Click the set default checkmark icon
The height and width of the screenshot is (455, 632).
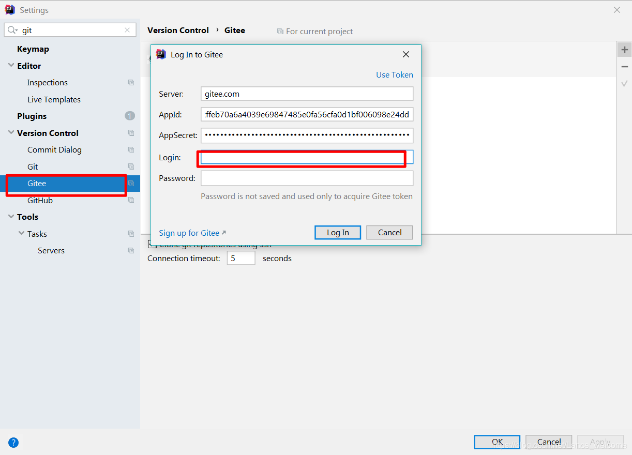tap(625, 83)
